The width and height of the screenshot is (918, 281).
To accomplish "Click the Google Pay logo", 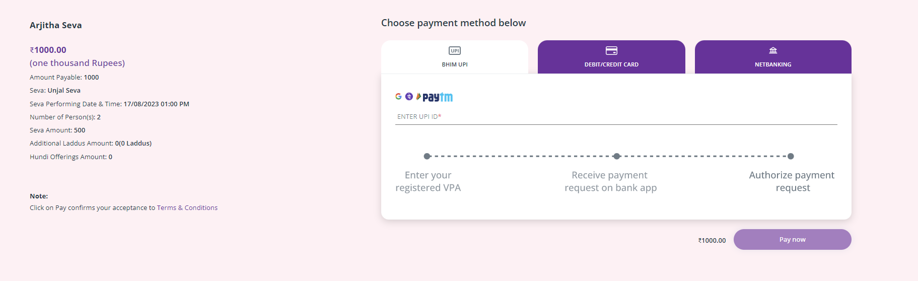I will pyautogui.click(x=398, y=96).
